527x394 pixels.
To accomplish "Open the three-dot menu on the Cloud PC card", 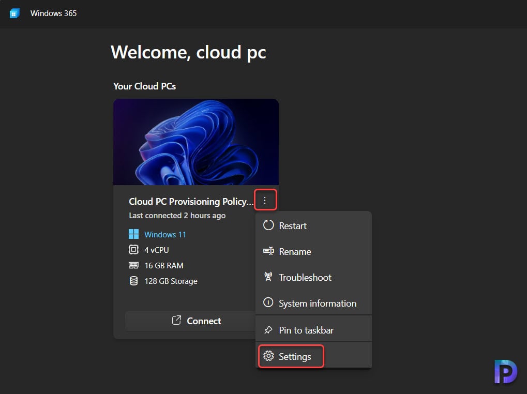I will [265, 201].
